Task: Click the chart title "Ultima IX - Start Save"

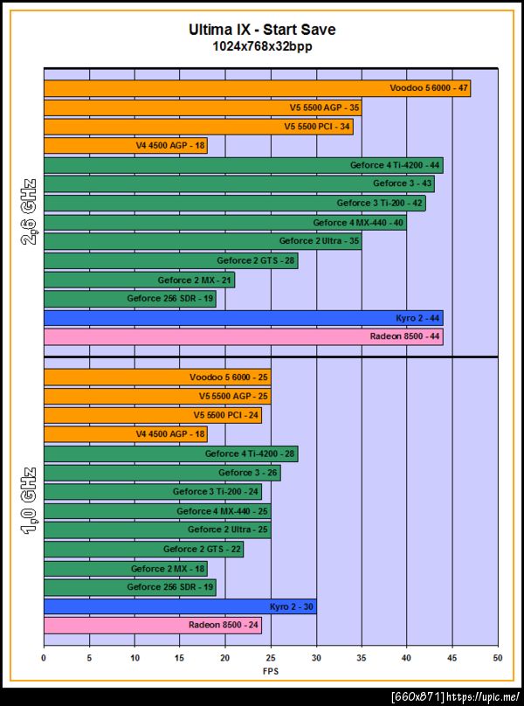Action: pos(262,31)
